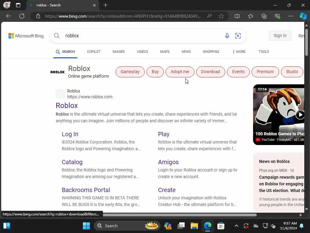Click the Events chip
The width and height of the screenshot is (310, 233).
click(x=238, y=72)
